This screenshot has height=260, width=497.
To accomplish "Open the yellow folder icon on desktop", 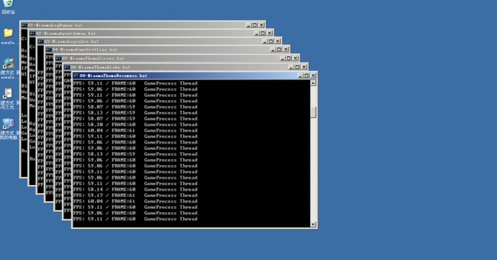I will pyautogui.click(x=8, y=33).
